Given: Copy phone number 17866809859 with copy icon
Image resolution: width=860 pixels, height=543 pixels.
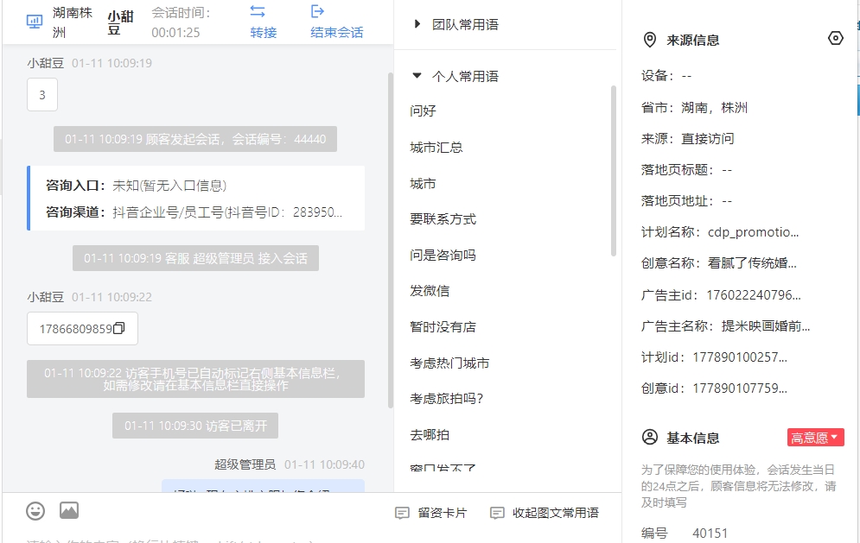Looking at the screenshot, I should [119, 328].
